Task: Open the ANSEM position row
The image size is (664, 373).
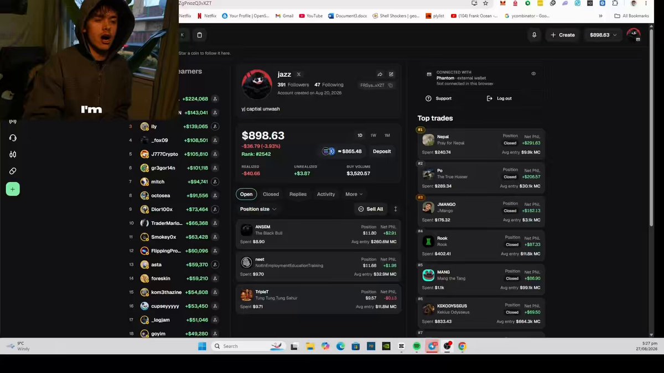Action: [x=319, y=234]
